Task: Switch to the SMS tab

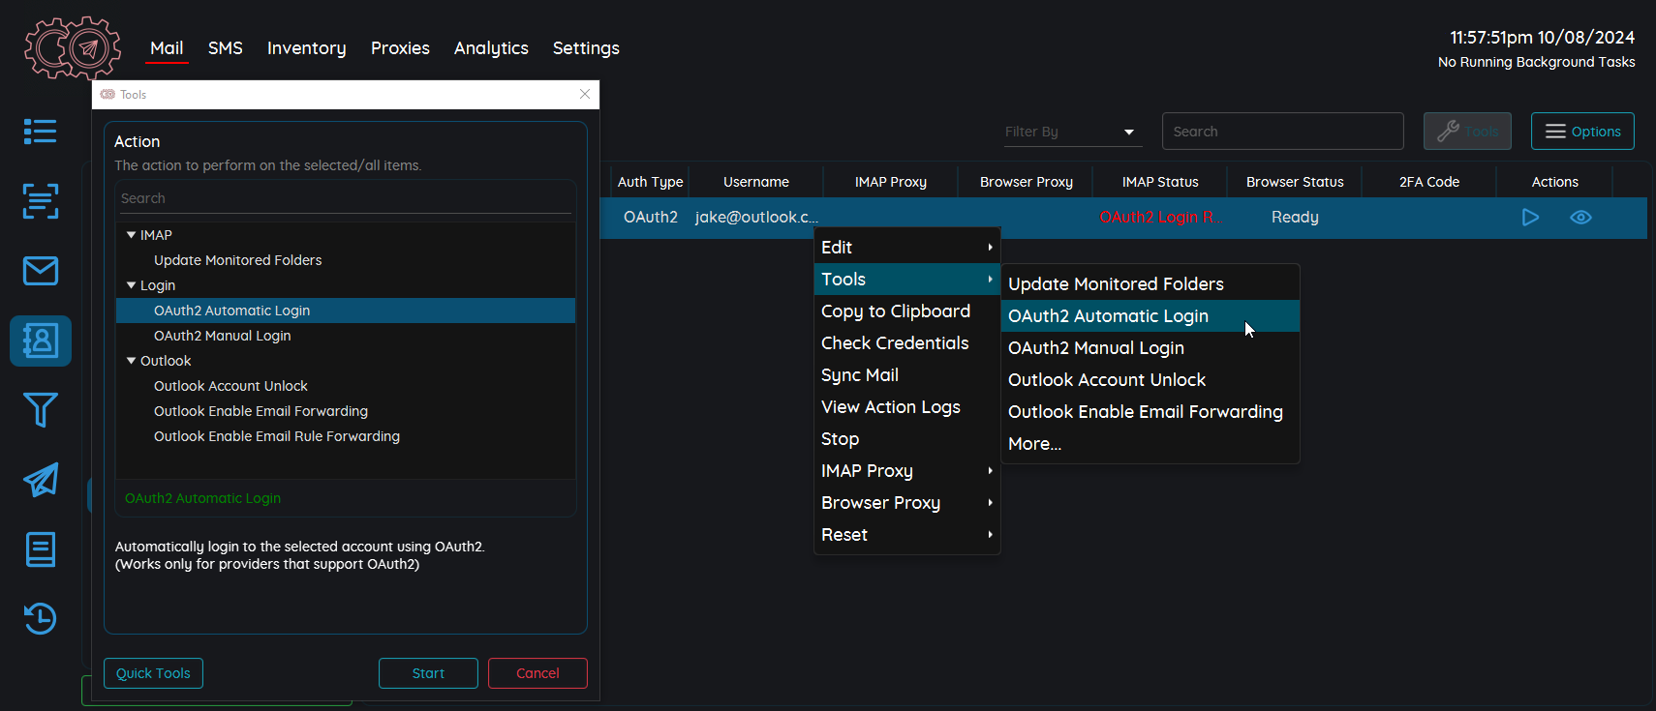Action: point(226,48)
